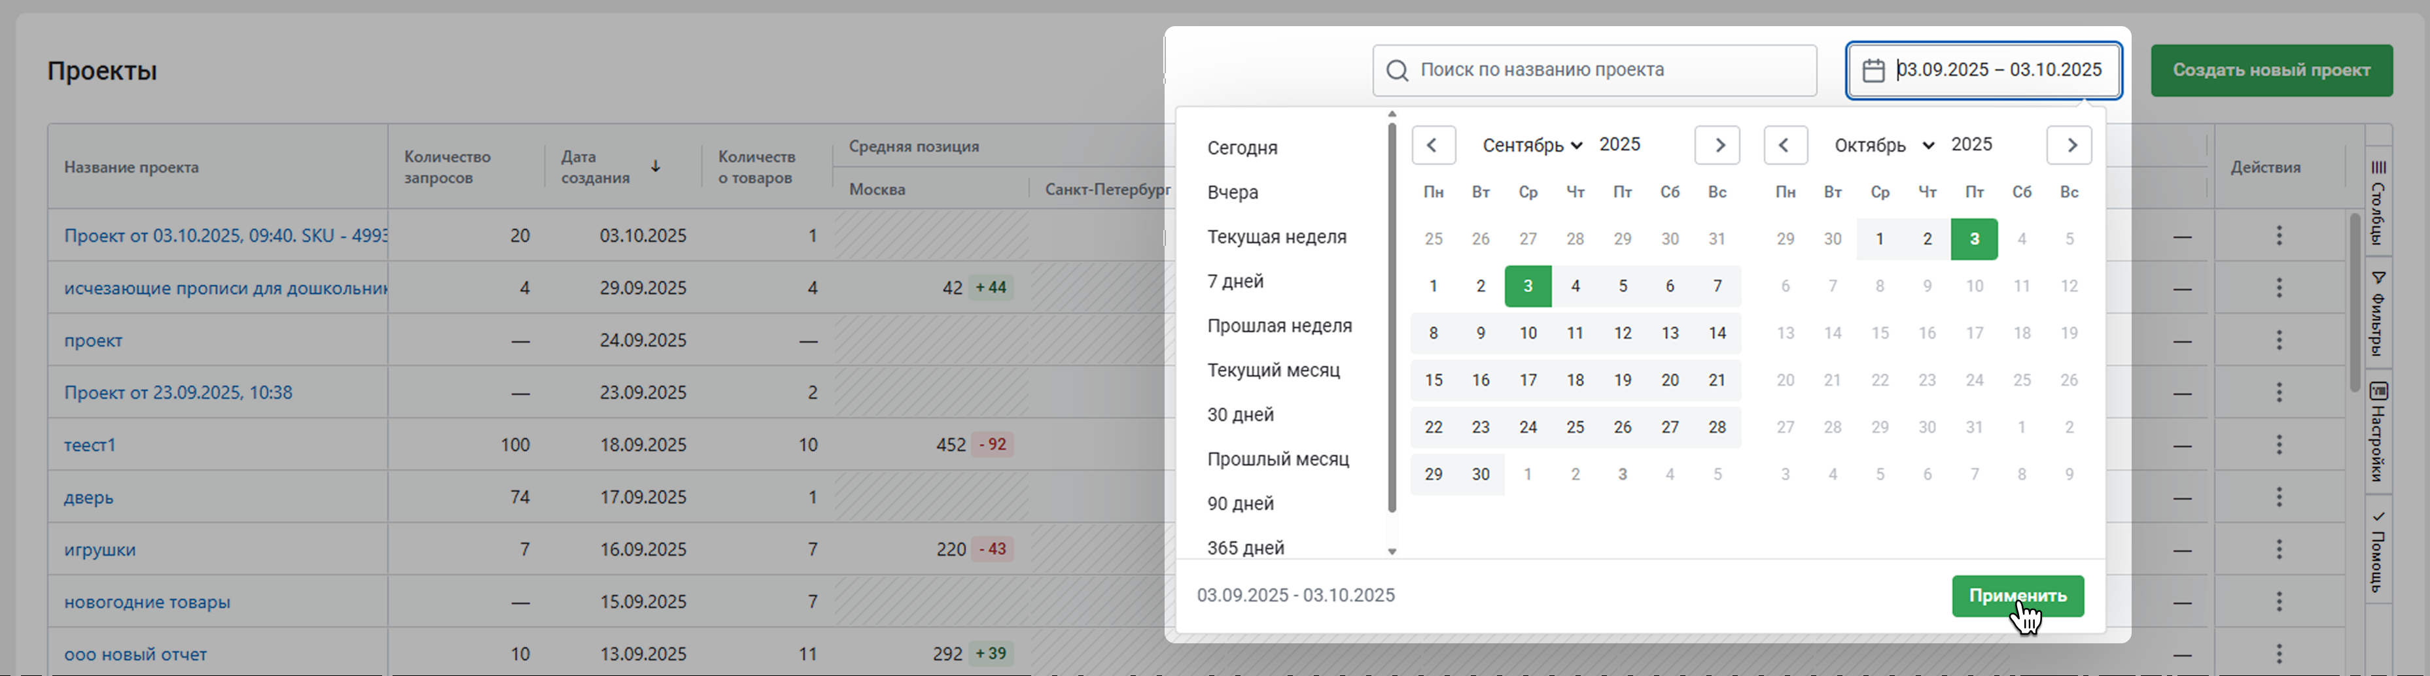Open the Октябрь month dropdown

pyautogui.click(x=1884, y=145)
